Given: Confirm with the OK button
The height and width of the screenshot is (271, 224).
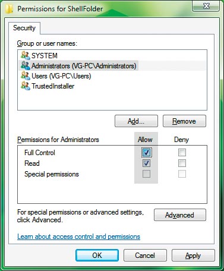Looking at the screenshot, I should (97, 256).
